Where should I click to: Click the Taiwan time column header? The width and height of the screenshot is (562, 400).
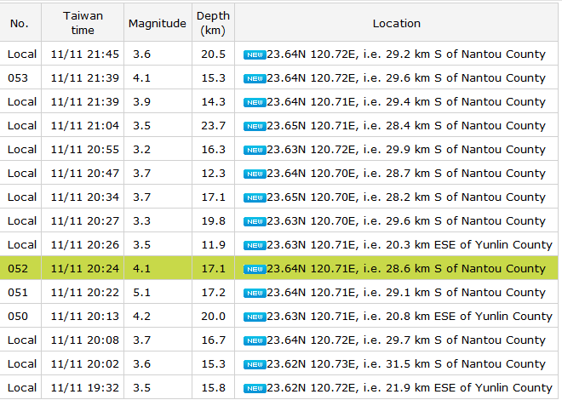click(x=84, y=24)
